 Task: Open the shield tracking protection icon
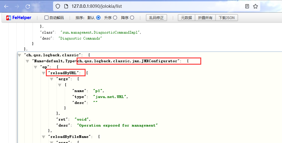(58, 6)
